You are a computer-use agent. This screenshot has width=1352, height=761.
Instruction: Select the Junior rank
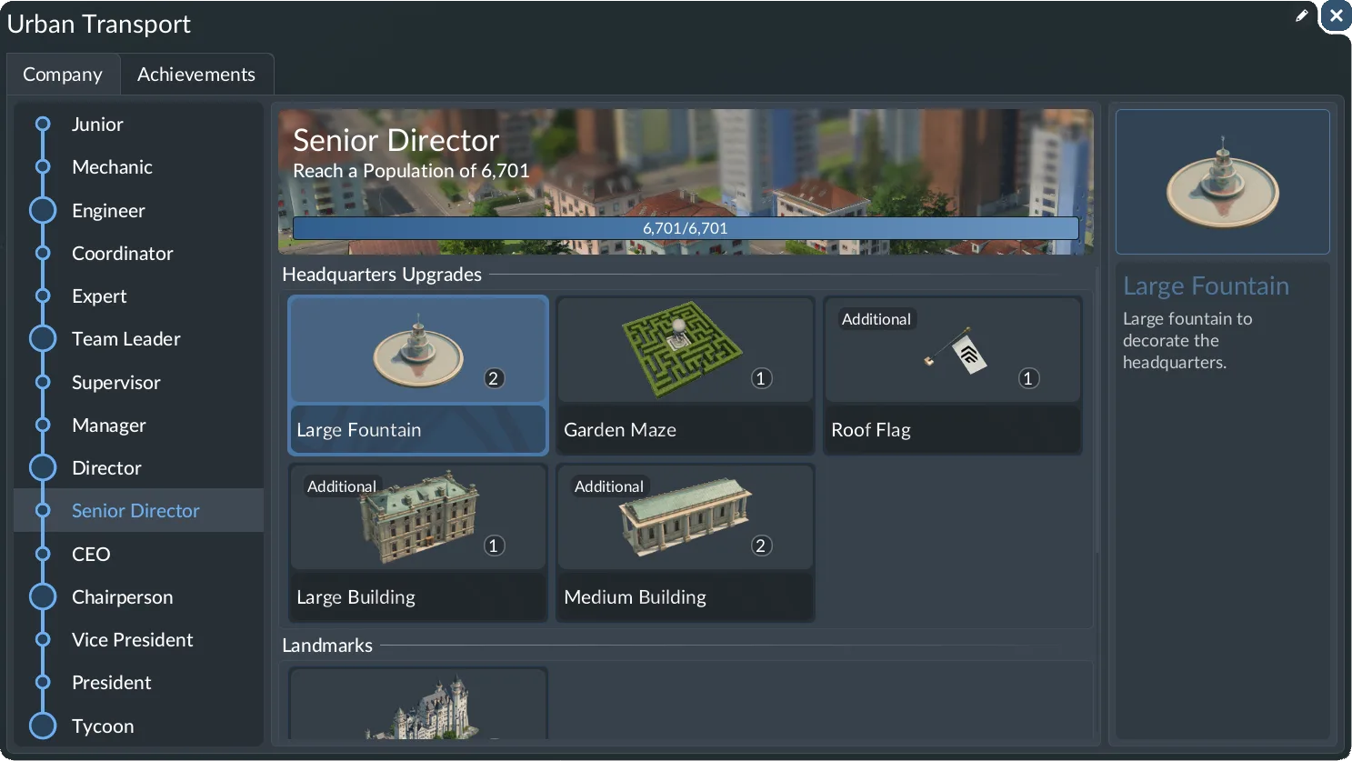click(138, 125)
